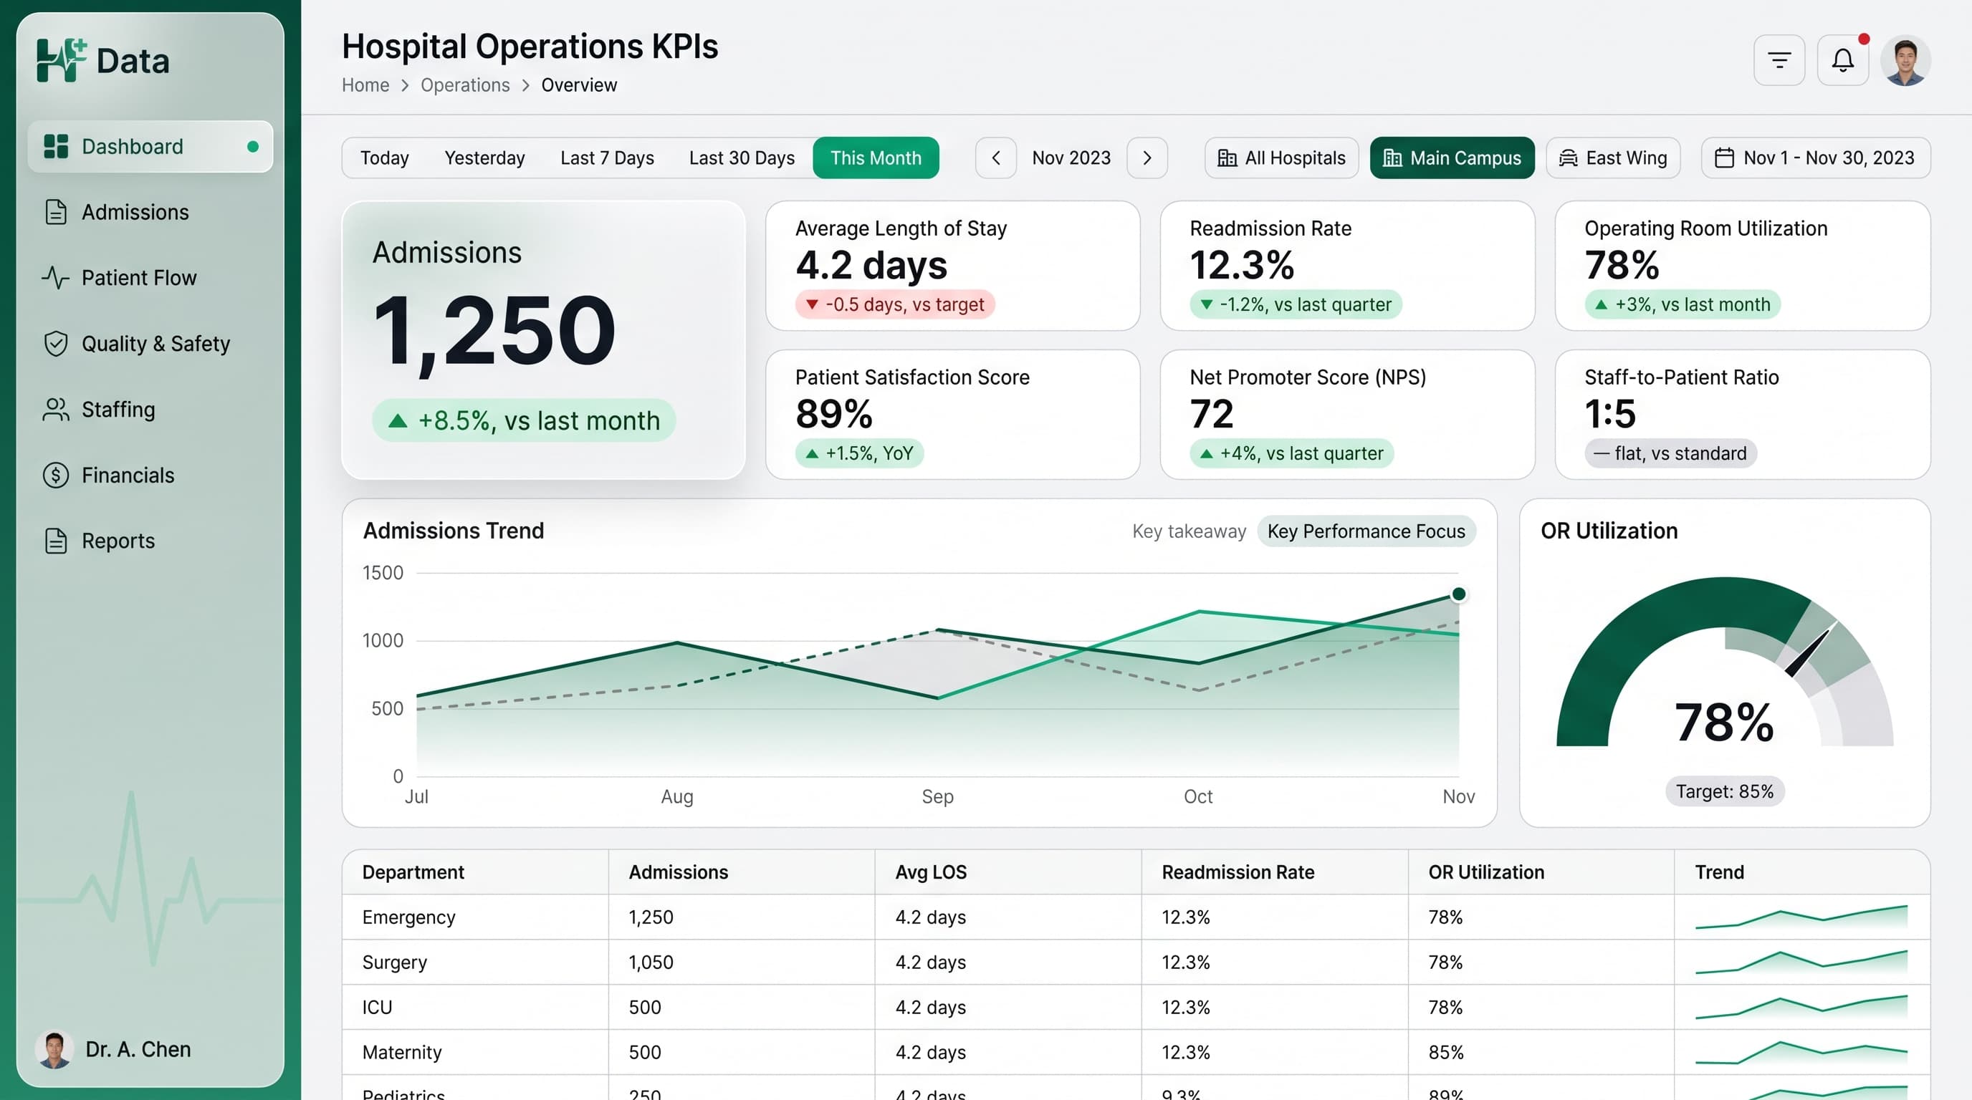Open the user profile avatar in header
Image resolution: width=1972 pixels, height=1100 pixels.
coord(1905,59)
